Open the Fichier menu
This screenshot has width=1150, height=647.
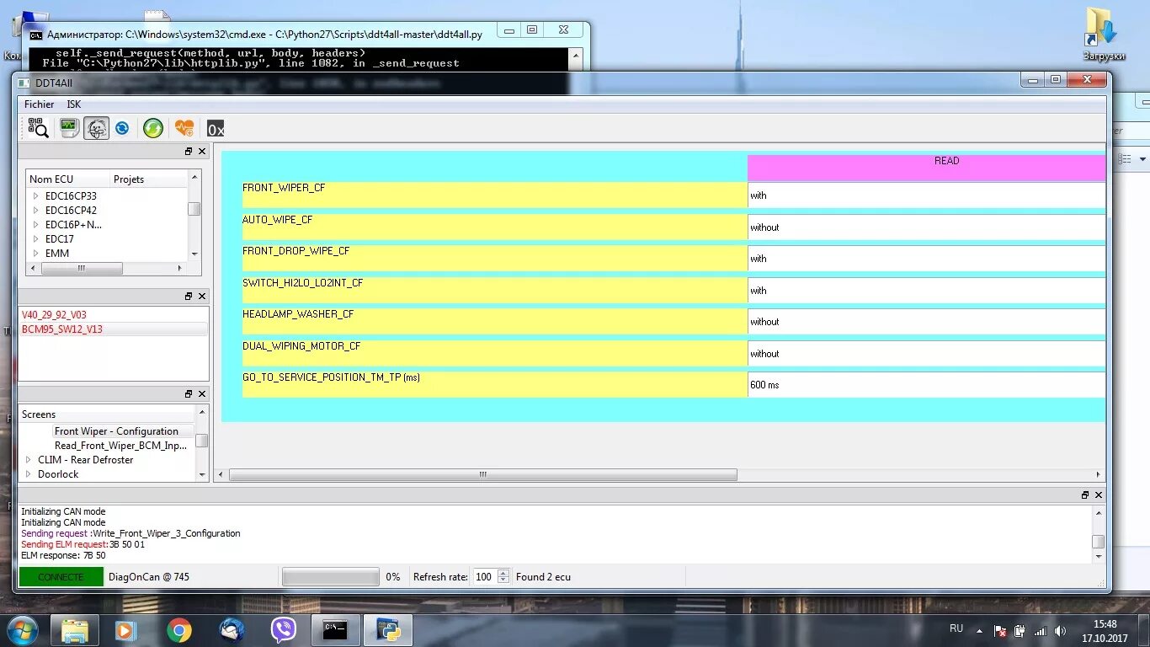coord(39,104)
